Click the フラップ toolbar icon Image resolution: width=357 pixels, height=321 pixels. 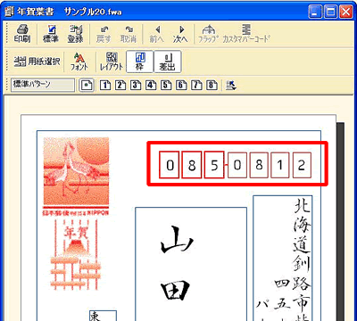coord(208,34)
